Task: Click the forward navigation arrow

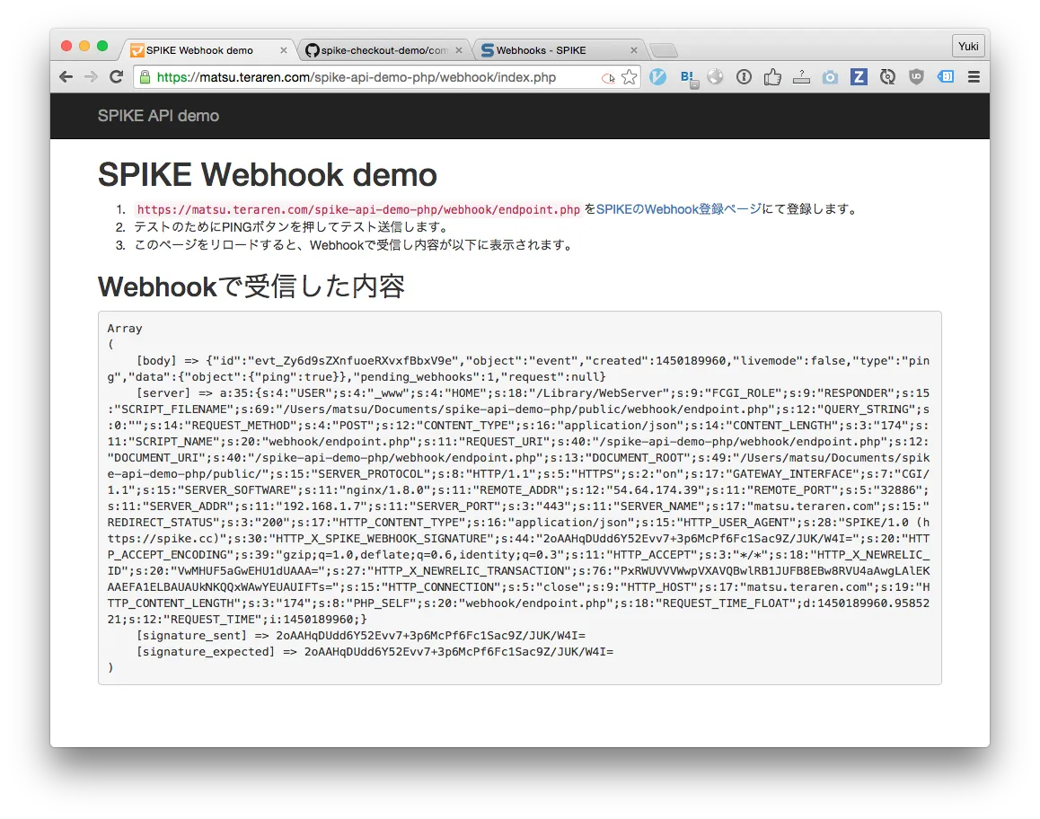Action: [91, 76]
